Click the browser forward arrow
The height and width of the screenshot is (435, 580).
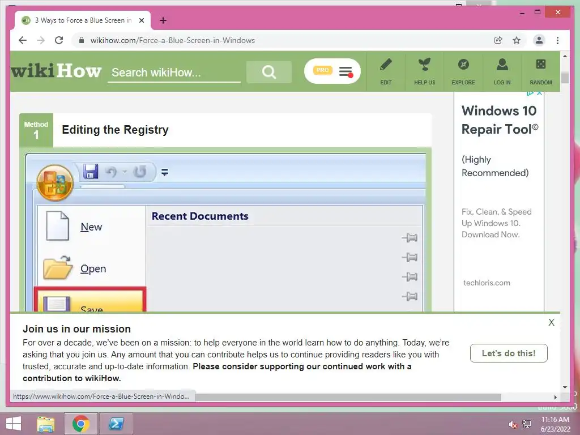coord(41,40)
